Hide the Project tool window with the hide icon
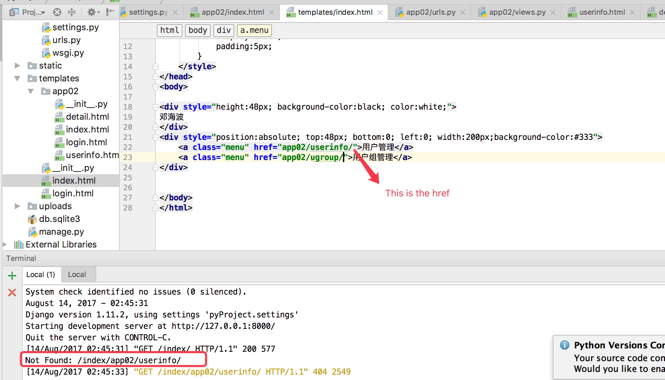 coord(109,12)
